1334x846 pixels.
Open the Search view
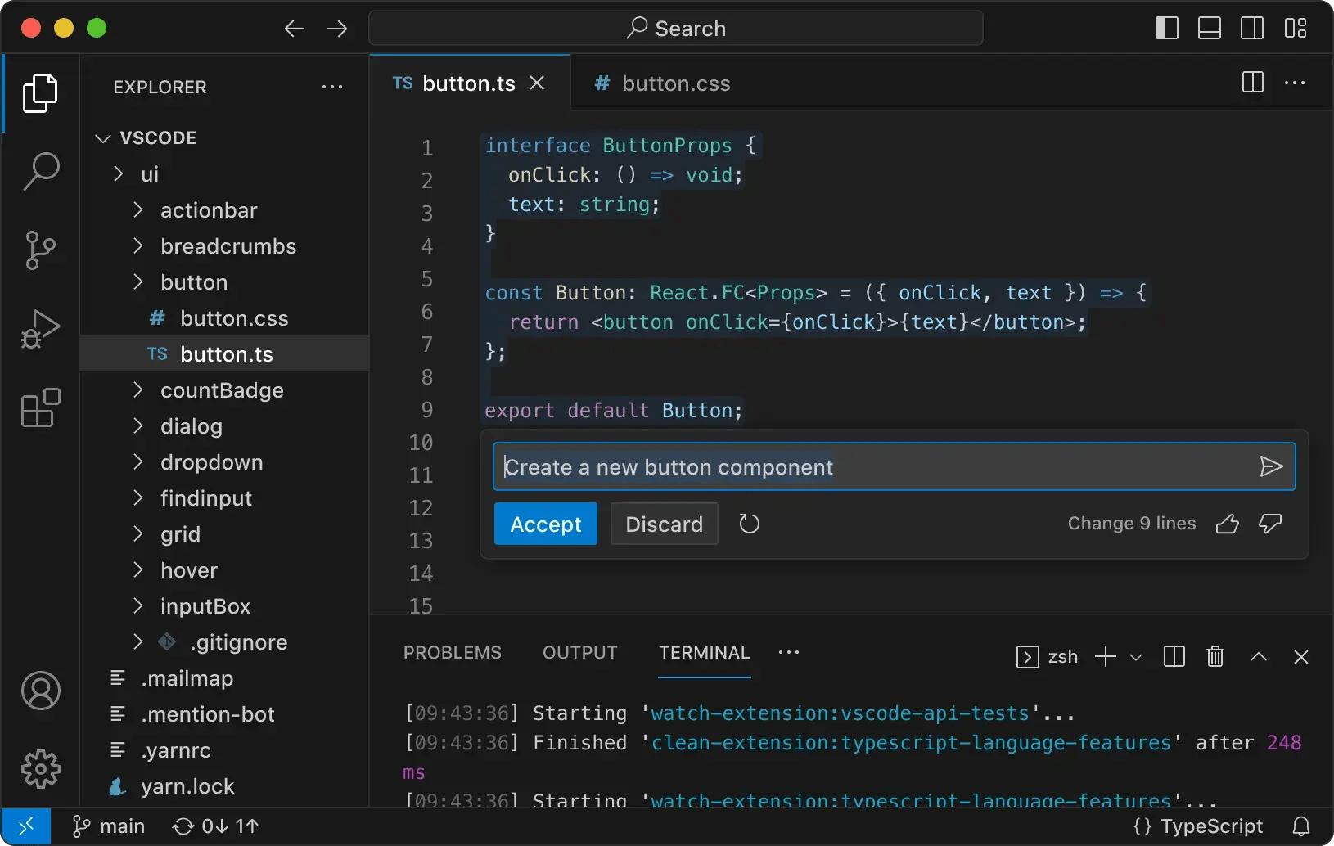tap(38, 171)
